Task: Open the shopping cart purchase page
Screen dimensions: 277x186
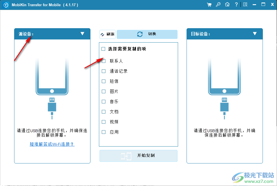Action: click(x=209, y=4)
